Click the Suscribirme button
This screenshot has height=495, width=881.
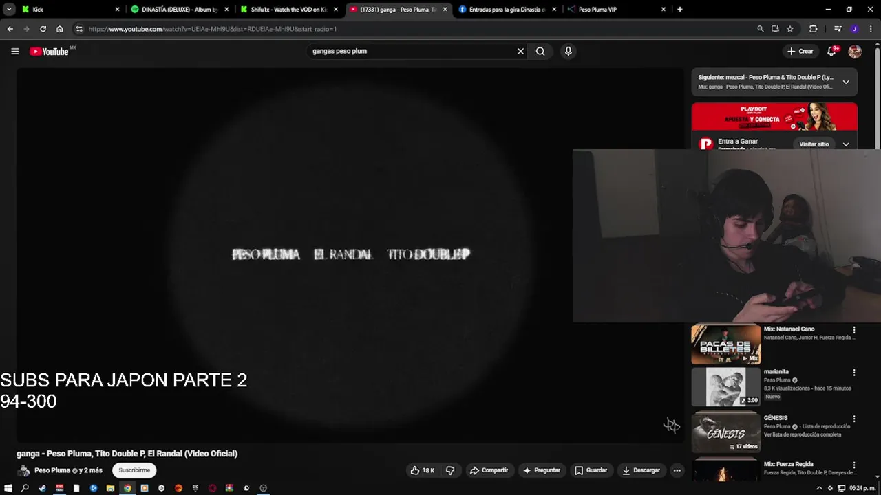pos(134,470)
